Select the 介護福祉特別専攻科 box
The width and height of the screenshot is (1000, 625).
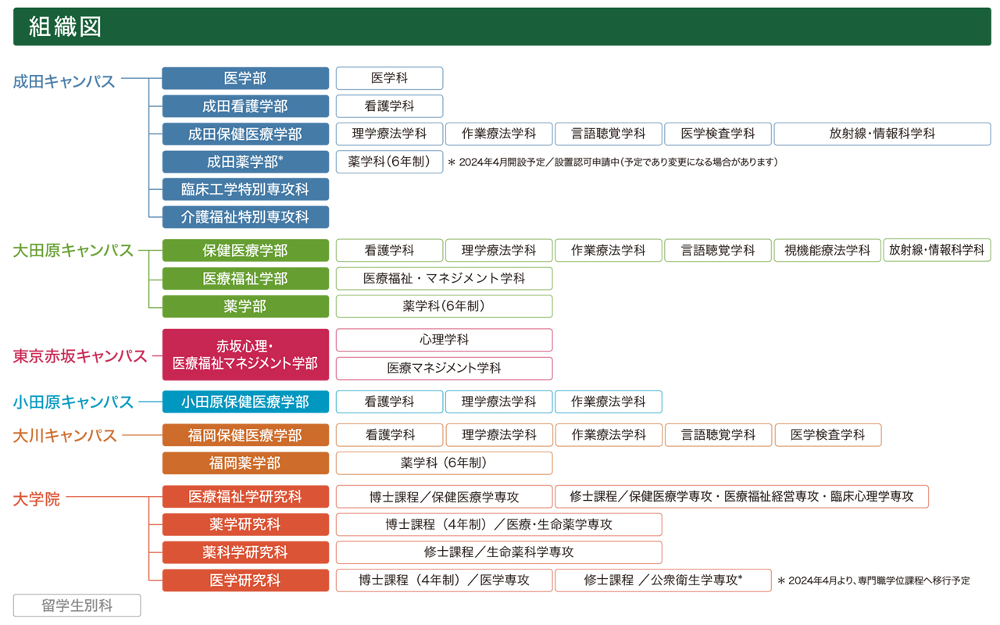click(x=245, y=217)
